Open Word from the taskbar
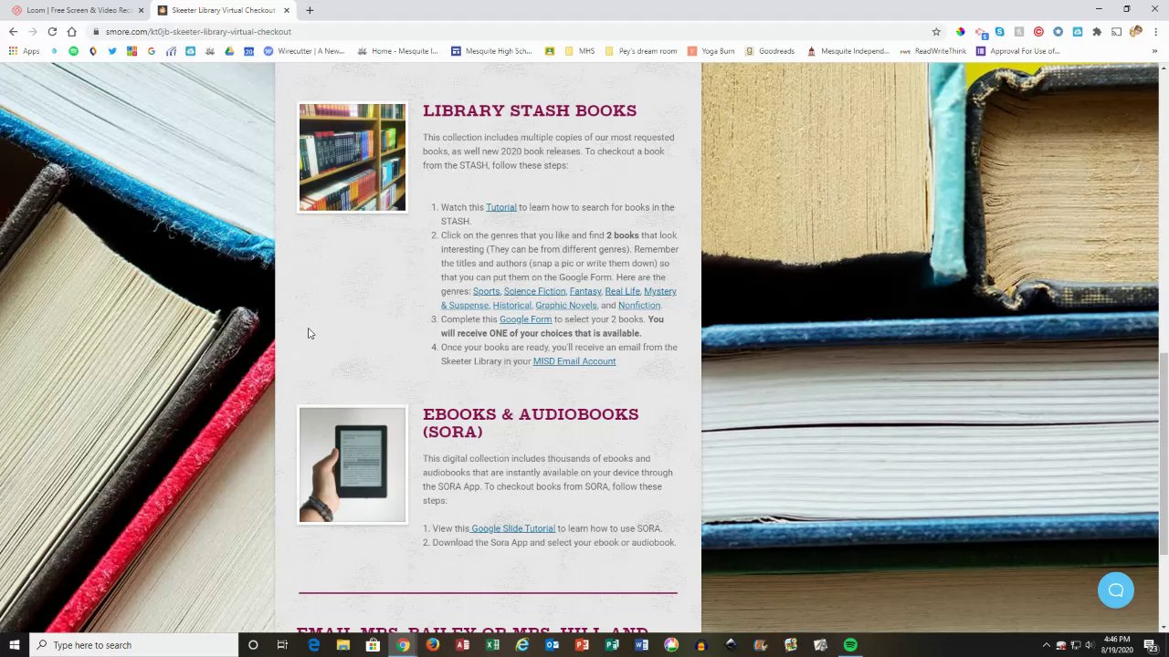This screenshot has width=1169, height=657. (641, 645)
